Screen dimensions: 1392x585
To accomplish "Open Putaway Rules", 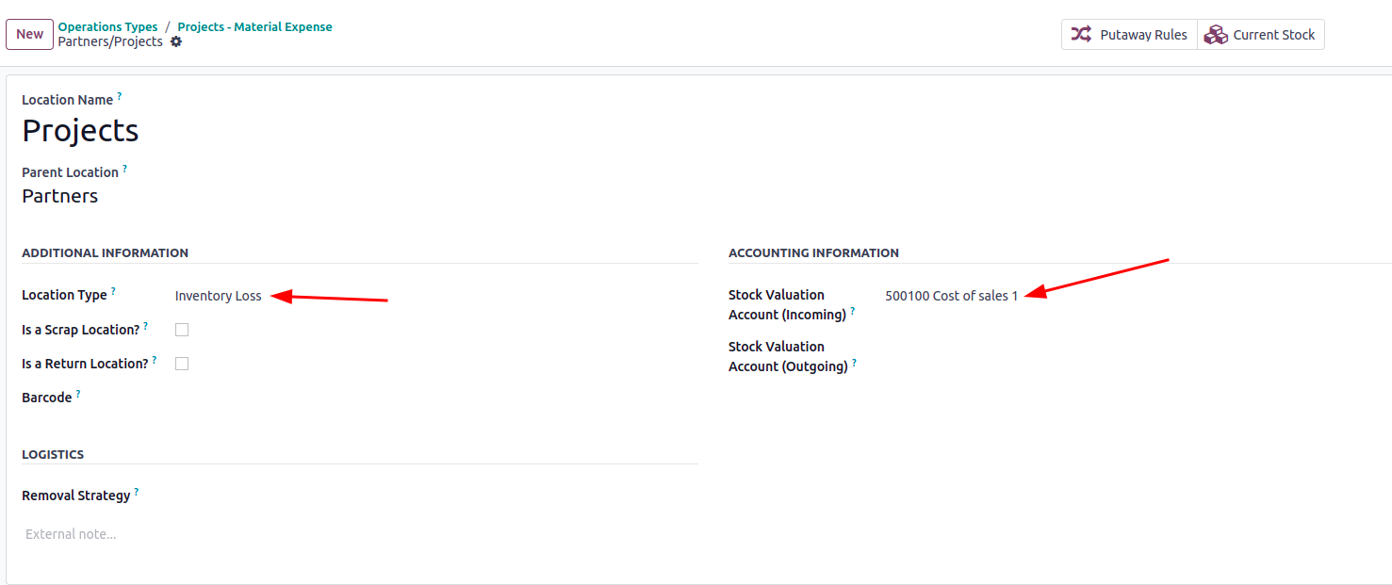I will (x=1129, y=35).
